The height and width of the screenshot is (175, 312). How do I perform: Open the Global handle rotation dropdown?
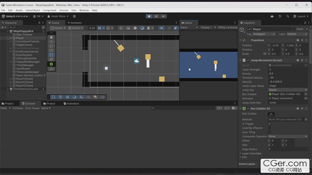point(76,28)
